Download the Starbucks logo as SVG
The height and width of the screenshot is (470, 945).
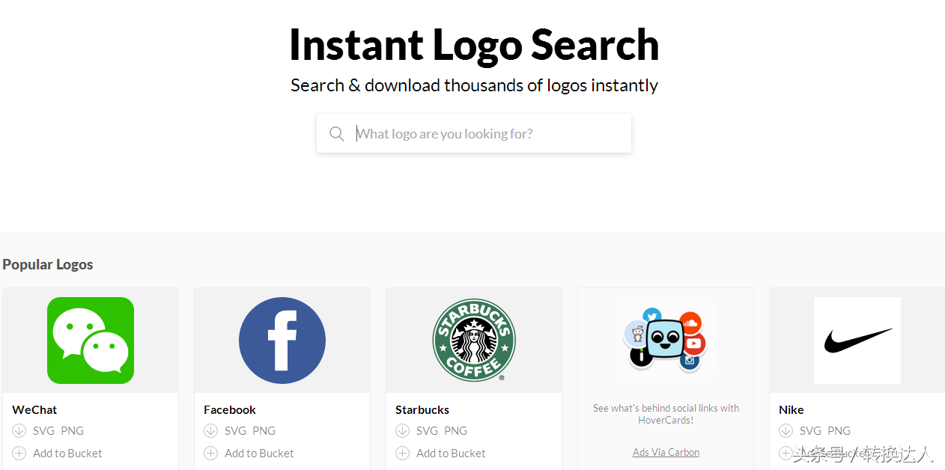click(427, 430)
